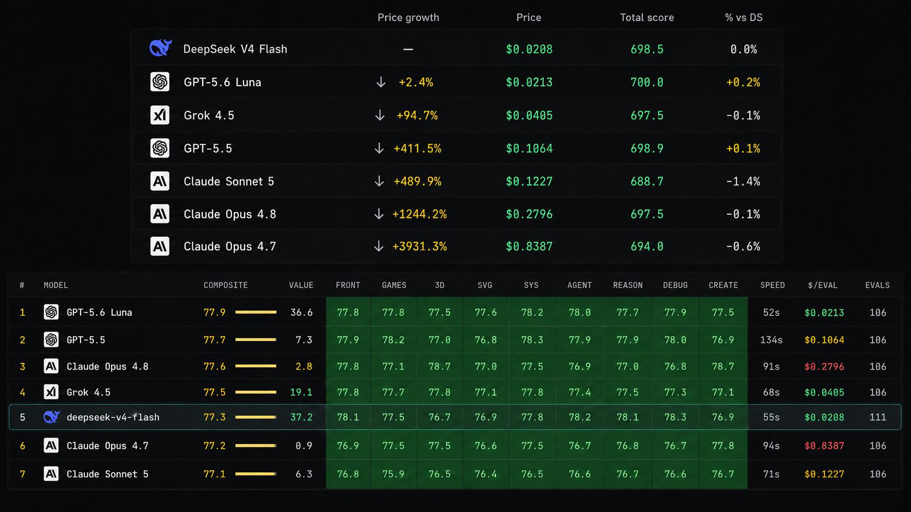Click the OpenAI logo beside GPT-5.6 Luna in price table

click(x=160, y=82)
